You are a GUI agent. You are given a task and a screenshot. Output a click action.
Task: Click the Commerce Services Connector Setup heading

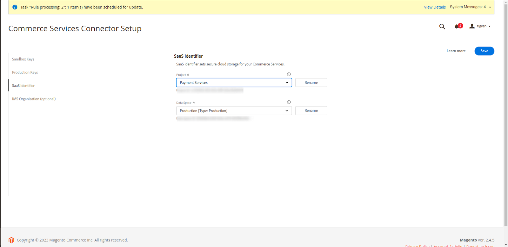point(75,28)
